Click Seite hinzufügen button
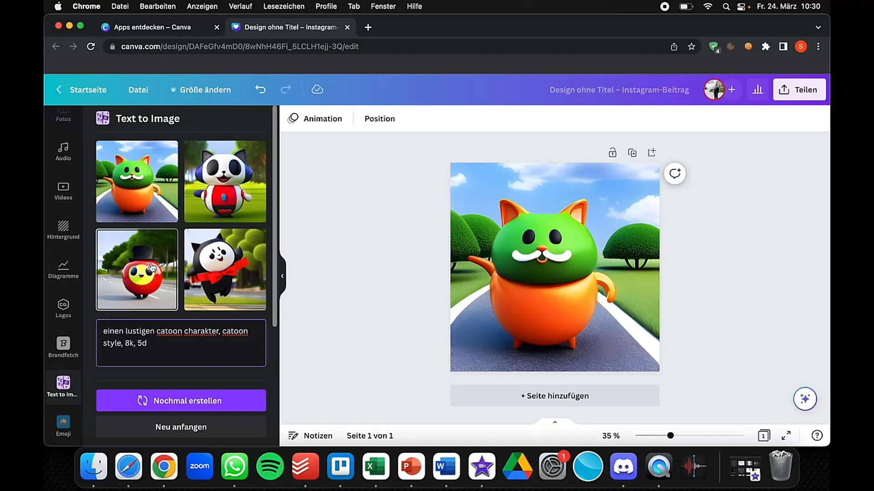The image size is (874, 491). point(555,396)
